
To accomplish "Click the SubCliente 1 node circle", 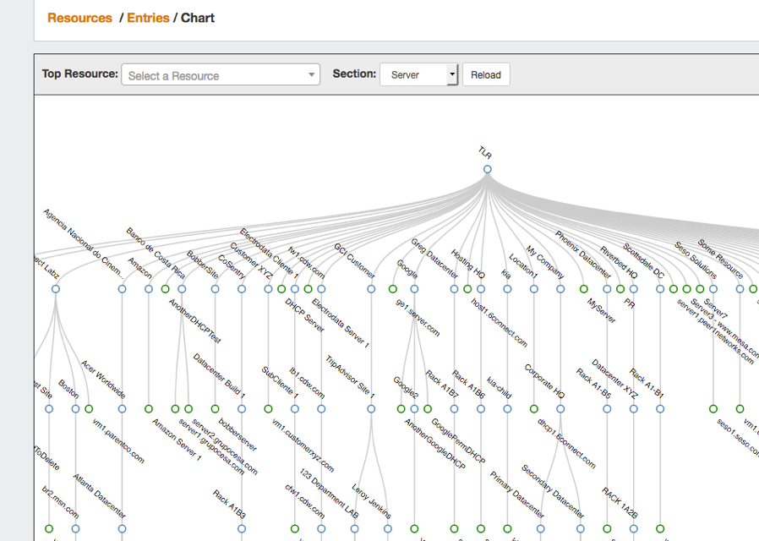I will 295,409.
